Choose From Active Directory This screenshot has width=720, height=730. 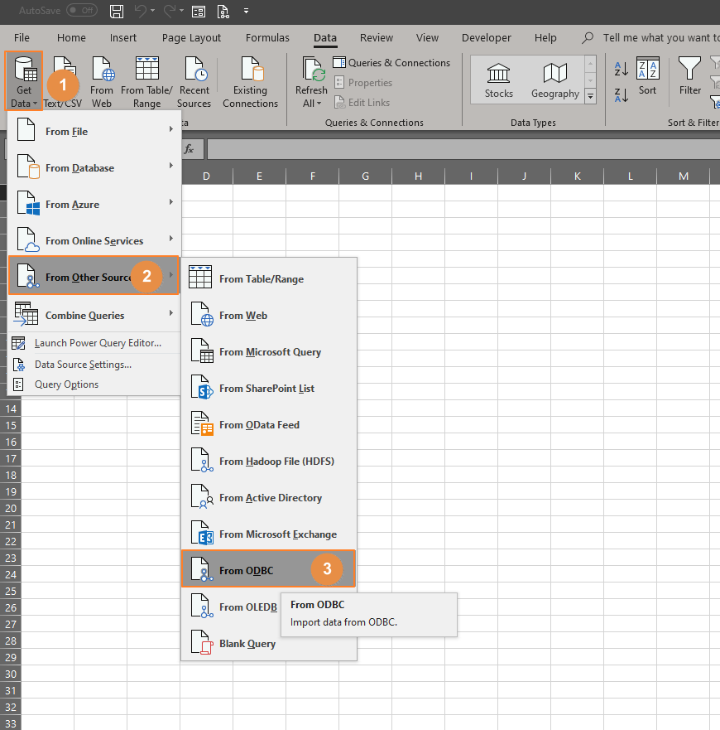pos(269,497)
